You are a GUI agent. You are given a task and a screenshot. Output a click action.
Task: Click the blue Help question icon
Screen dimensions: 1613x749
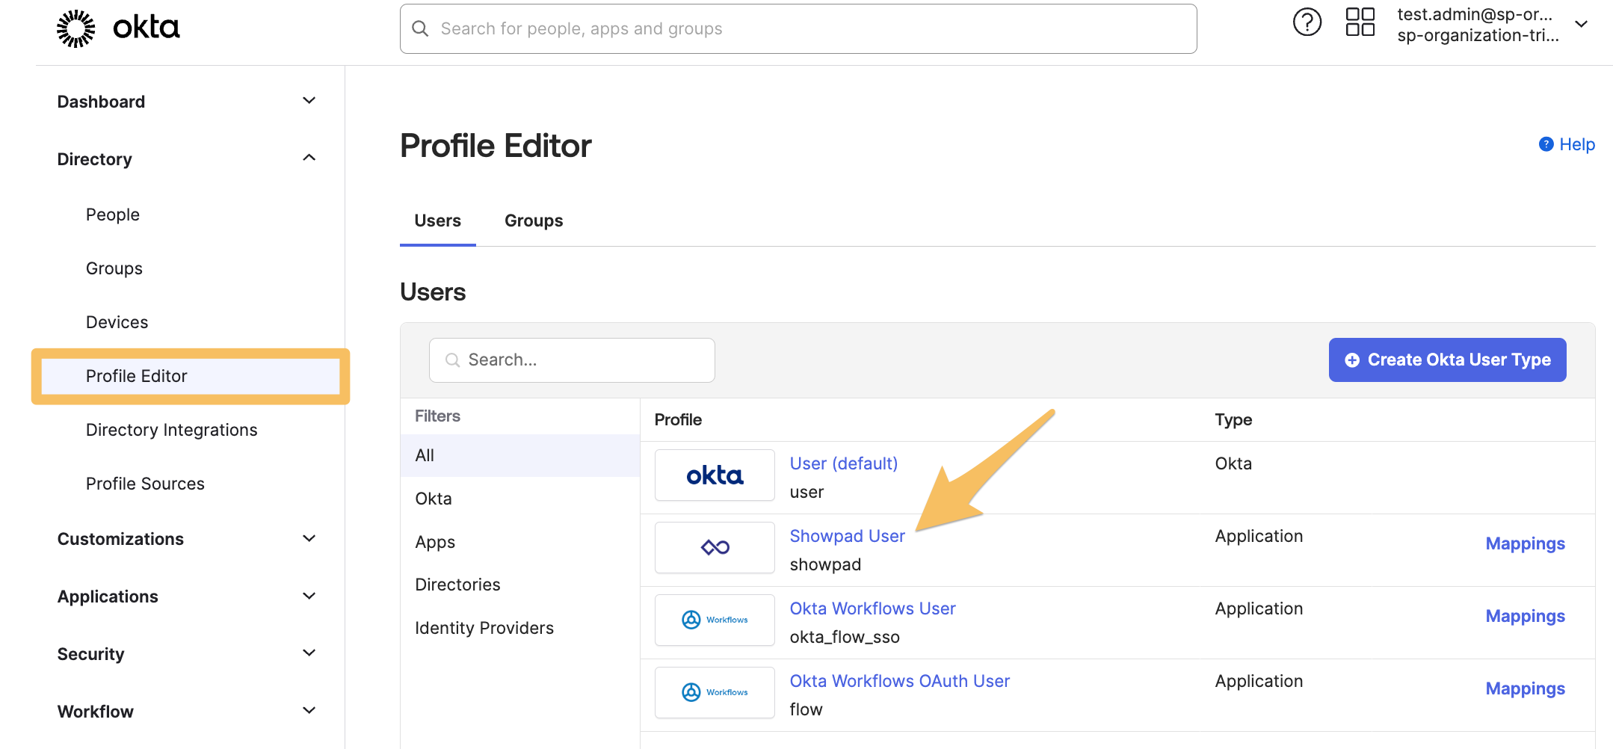click(x=1546, y=144)
